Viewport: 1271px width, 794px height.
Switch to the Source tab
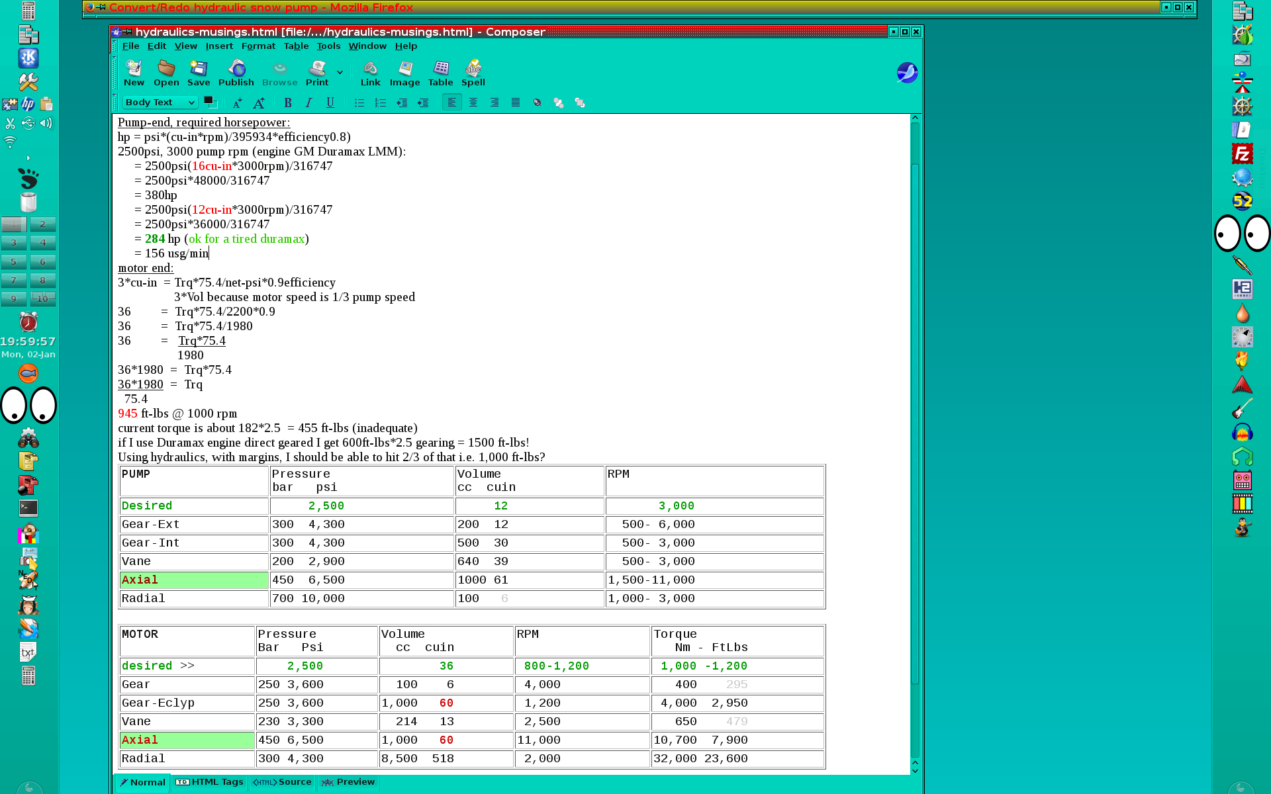[283, 782]
